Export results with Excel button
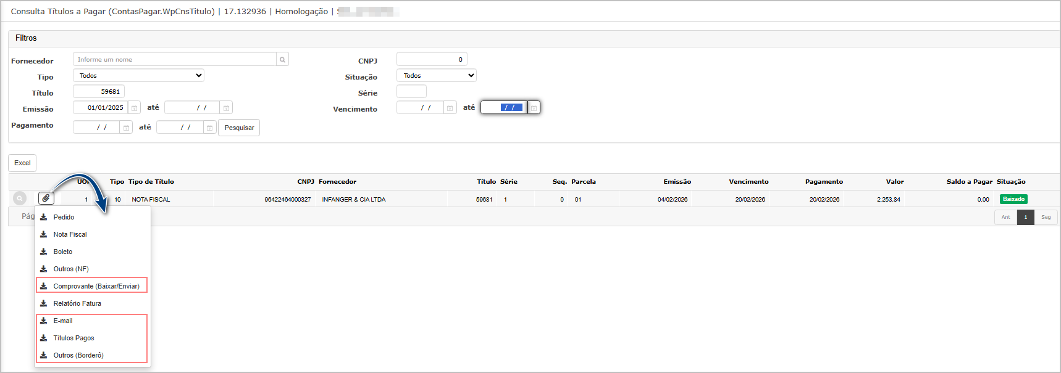This screenshot has height=373, width=1061. [22, 163]
